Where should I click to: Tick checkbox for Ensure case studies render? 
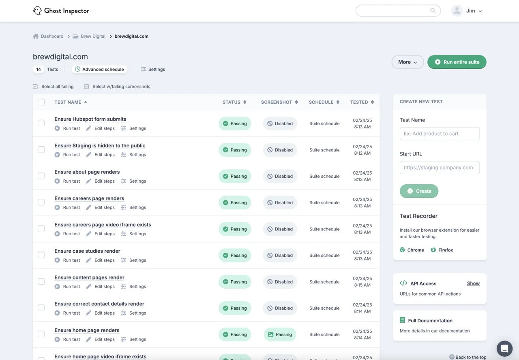click(41, 255)
